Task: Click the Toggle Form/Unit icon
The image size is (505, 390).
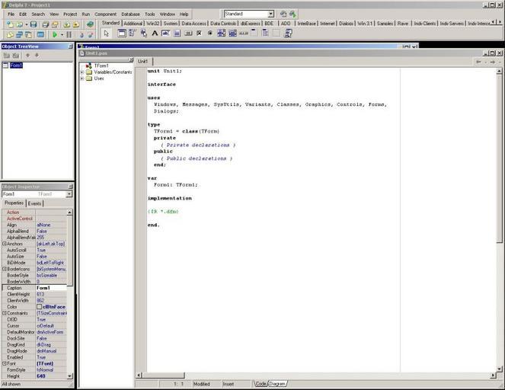Action: 29,34
